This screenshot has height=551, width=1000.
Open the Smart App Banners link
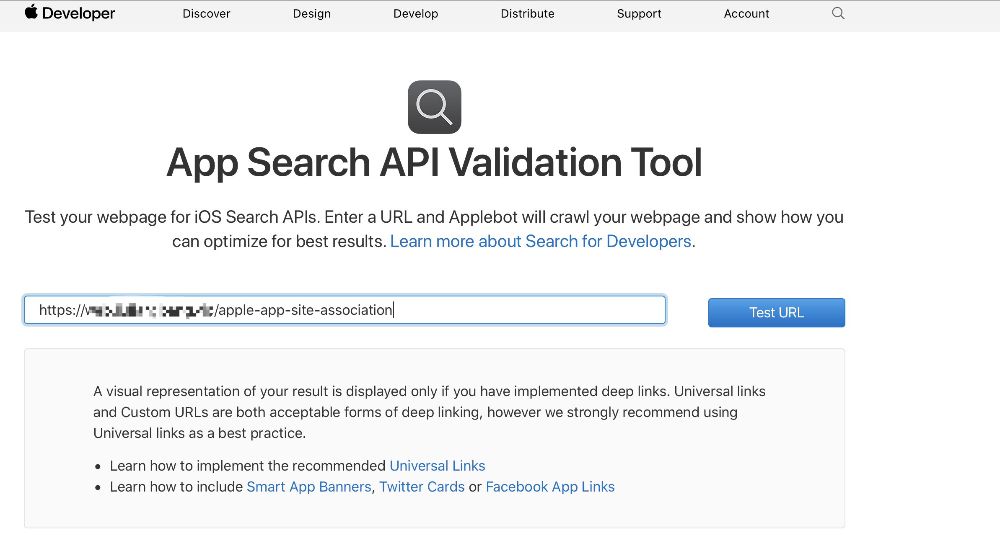[309, 487]
